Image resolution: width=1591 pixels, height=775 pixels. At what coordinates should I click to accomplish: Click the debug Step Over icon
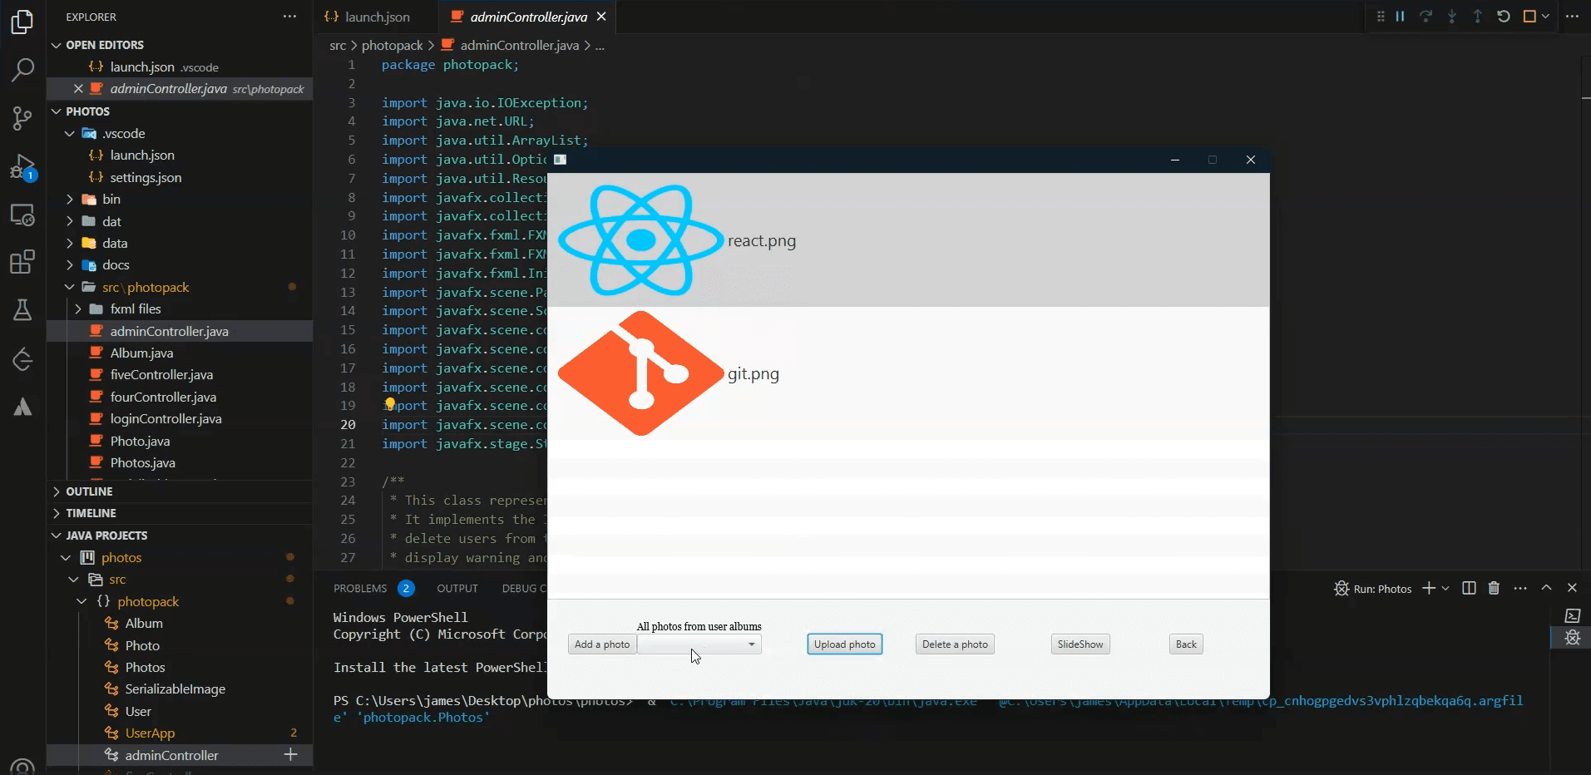[x=1425, y=17]
